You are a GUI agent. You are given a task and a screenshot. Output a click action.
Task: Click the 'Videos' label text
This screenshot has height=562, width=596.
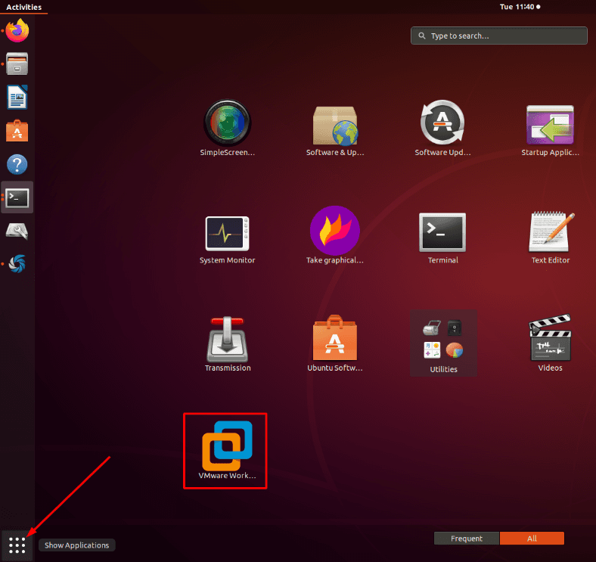pos(550,368)
